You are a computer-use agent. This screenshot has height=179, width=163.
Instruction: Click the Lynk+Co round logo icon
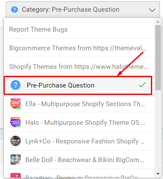pos(16,141)
